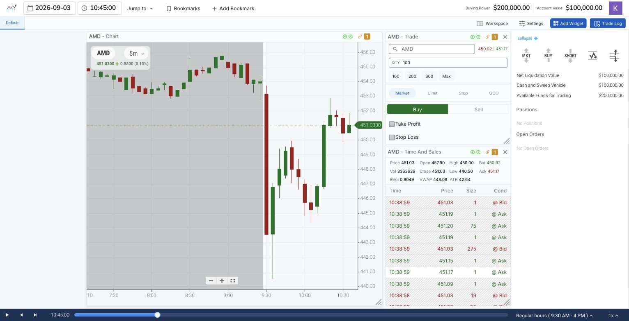Expand the 5m timeframe dropdown
This screenshot has height=321, width=629.
[x=136, y=53]
